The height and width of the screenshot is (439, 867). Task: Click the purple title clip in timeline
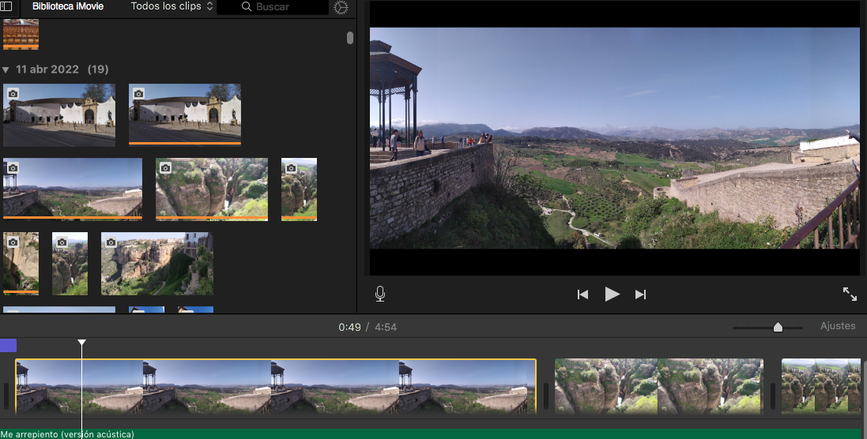(x=8, y=345)
